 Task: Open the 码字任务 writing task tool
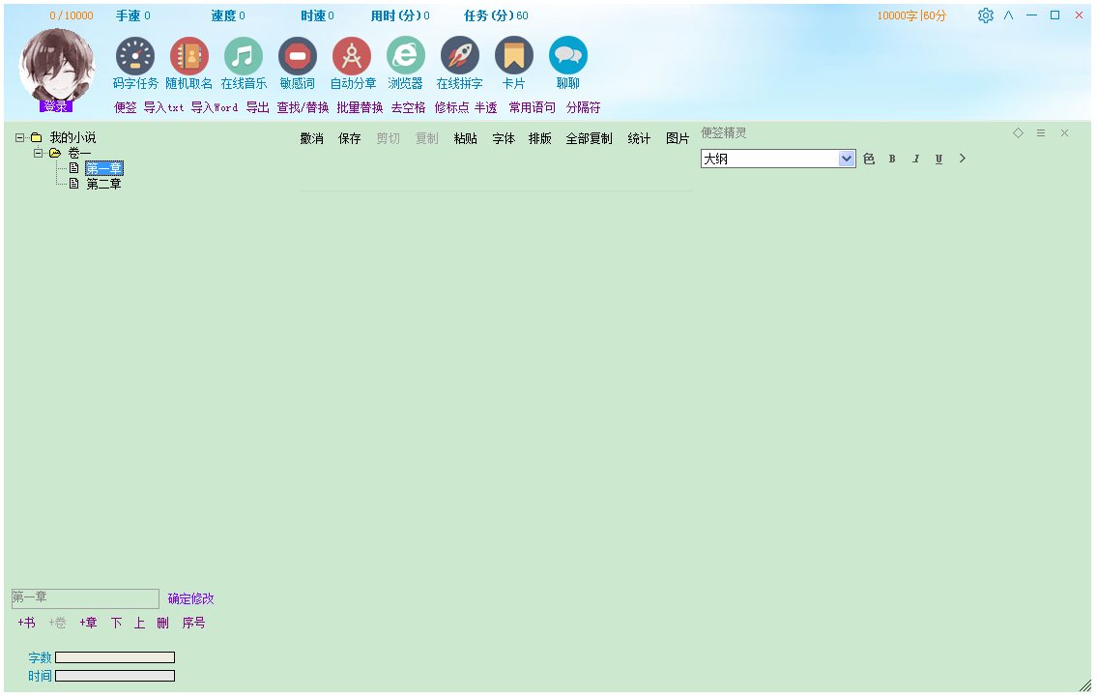[135, 56]
